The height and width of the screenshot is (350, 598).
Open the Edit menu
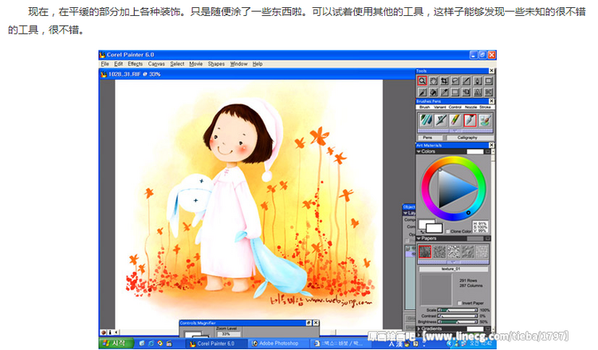[x=119, y=64]
